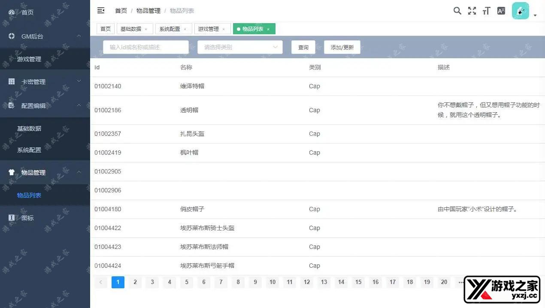Open the font size adjustment icon
Screen dimensions: 545x308
(x=486, y=11)
